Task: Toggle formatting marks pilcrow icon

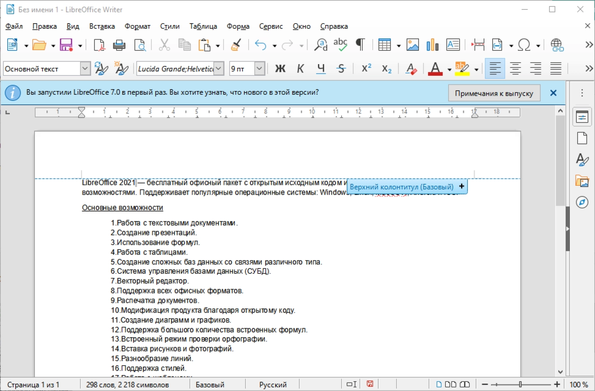Action: tap(360, 45)
